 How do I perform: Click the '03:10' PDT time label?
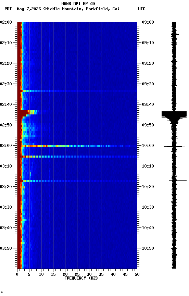6,166
